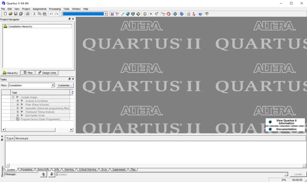Open the View menu
The width and height of the screenshot is (307, 182).
click(17, 9)
